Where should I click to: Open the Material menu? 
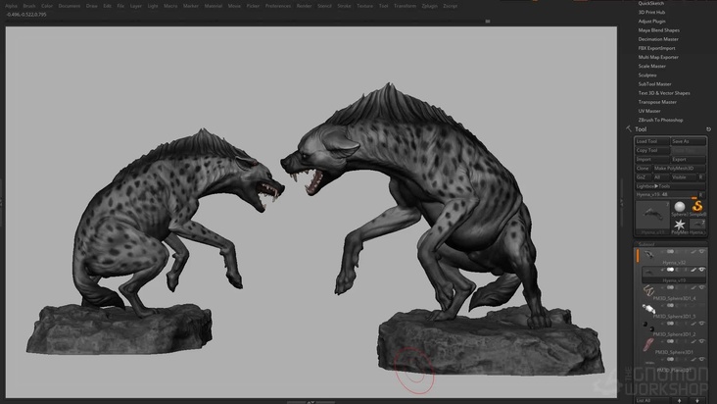pos(214,6)
